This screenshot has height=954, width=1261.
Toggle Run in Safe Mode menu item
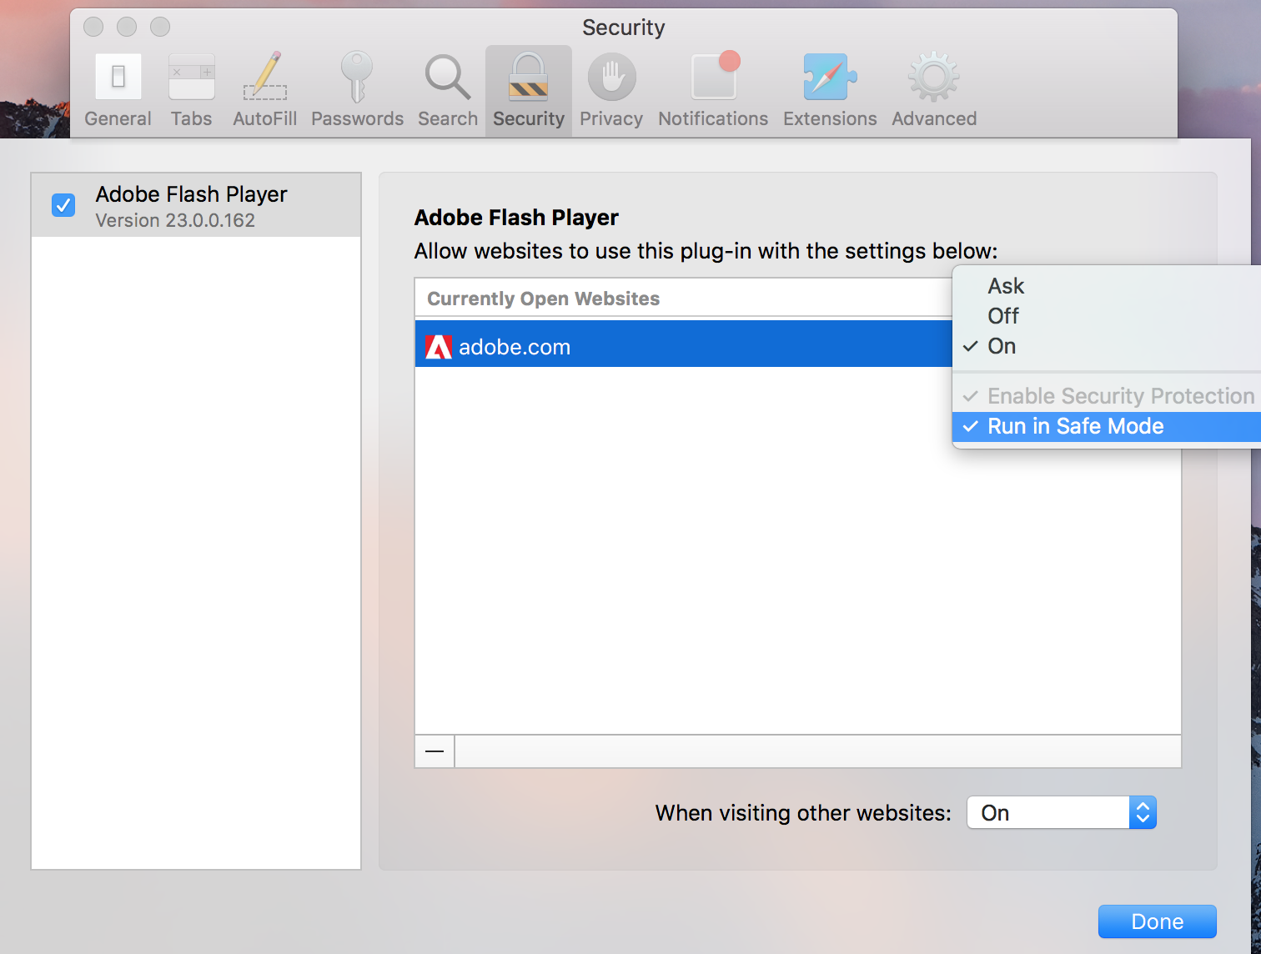pos(1107,426)
